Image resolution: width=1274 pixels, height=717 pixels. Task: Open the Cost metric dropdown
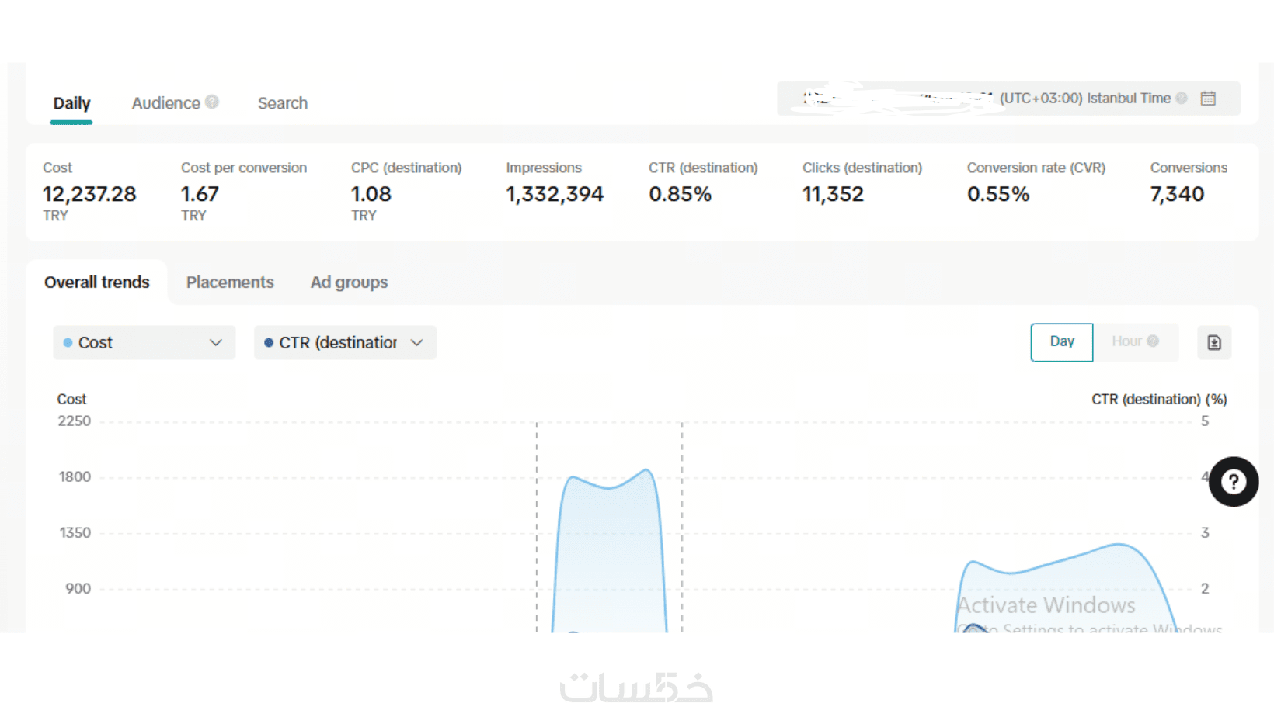click(x=144, y=342)
